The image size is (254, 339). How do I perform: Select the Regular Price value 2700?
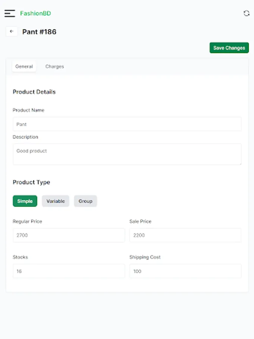click(68, 235)
